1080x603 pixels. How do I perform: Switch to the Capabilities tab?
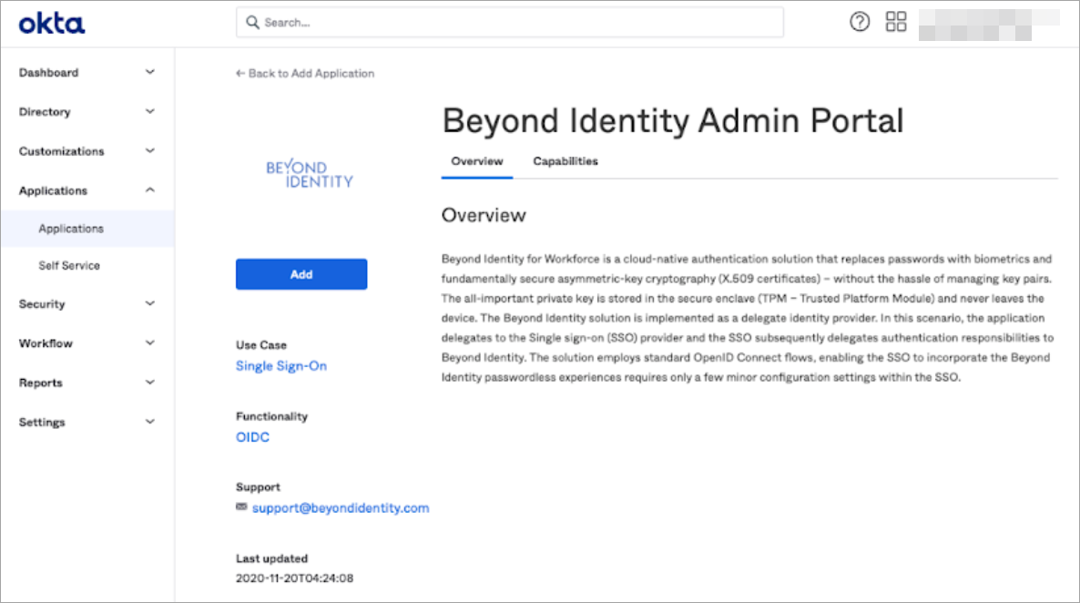coord(565,161)
